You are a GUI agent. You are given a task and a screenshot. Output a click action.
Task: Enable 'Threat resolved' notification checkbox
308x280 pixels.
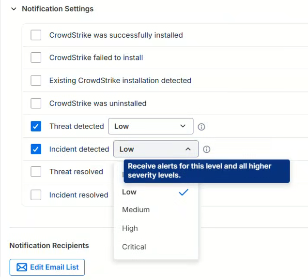[x=36, y=172]
